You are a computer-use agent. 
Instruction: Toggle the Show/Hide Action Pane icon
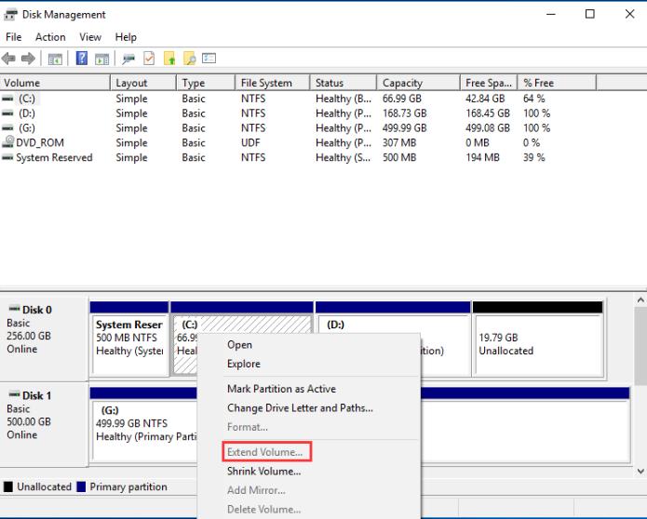(101, 59)
